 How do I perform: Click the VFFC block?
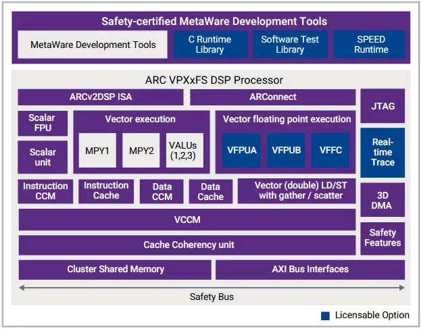click(x=330, y=150)
